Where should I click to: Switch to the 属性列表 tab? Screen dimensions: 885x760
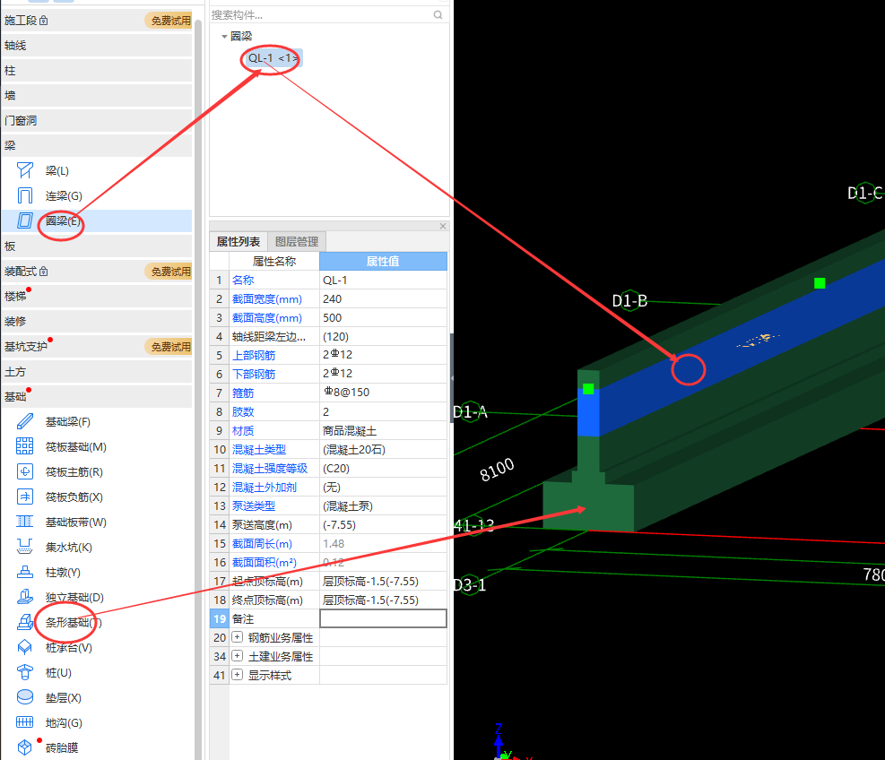pyautogui.click(x=239, y=241)
